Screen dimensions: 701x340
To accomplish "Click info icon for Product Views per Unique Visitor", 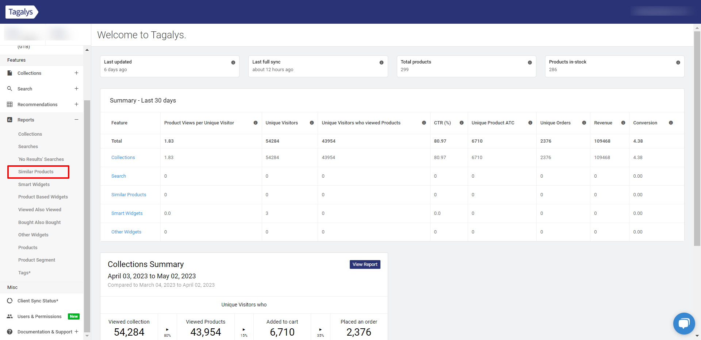I will (x=256, y=123).
